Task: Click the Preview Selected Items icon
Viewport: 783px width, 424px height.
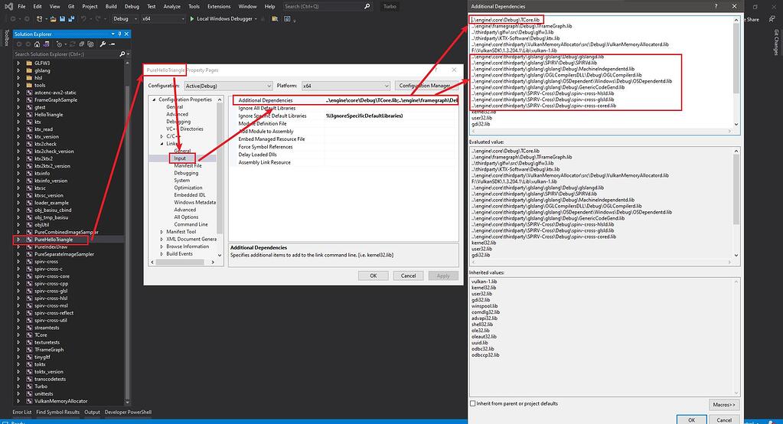Action: tap(113, 44)
